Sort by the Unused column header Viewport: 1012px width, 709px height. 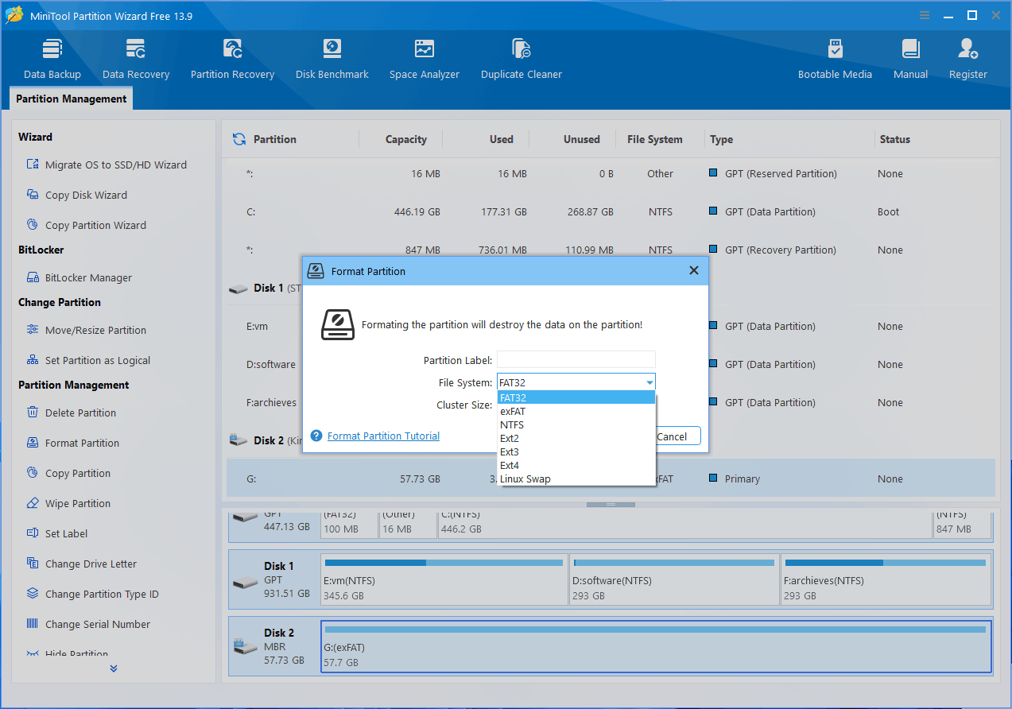tap(581, 139)
